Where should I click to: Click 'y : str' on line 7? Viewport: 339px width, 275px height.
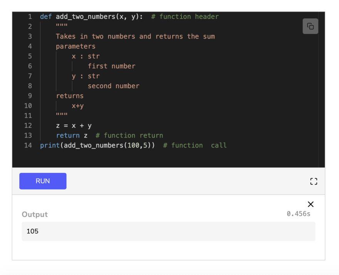click(x=86, y=76)
